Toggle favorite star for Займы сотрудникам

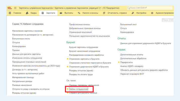pyautogui.click(x=68, y=89)
